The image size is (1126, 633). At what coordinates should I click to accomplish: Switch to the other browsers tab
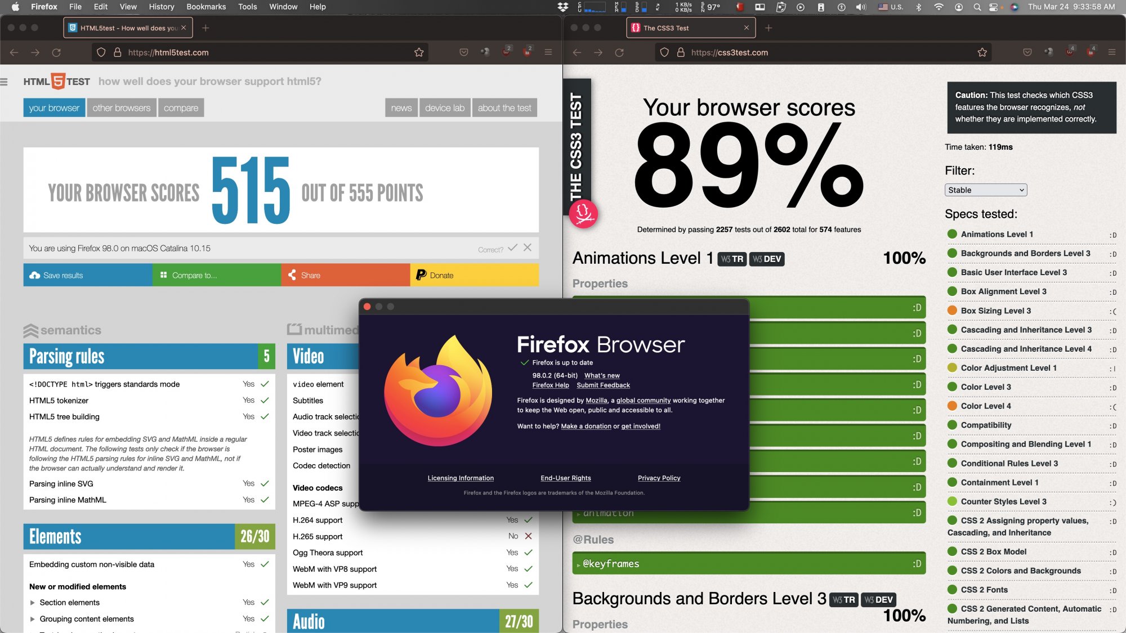coord(122,108)
